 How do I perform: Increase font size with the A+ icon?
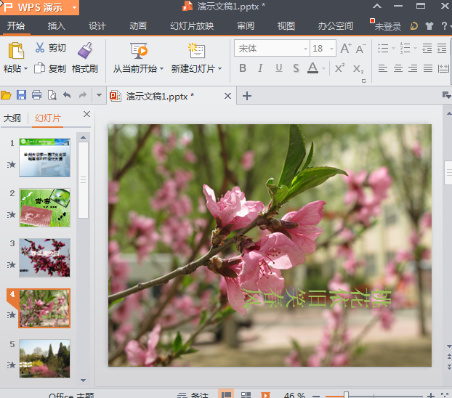click(346, 49)
